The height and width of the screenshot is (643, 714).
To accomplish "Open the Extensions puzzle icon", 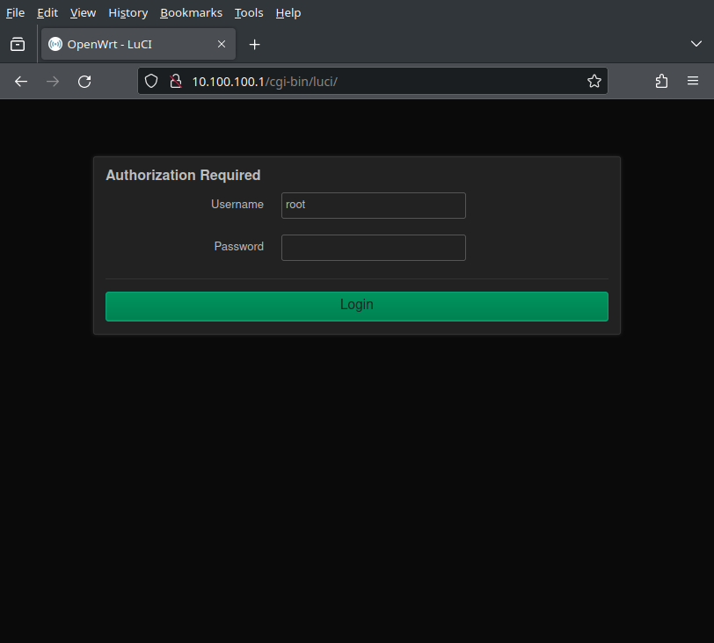I will pos(661,82).
